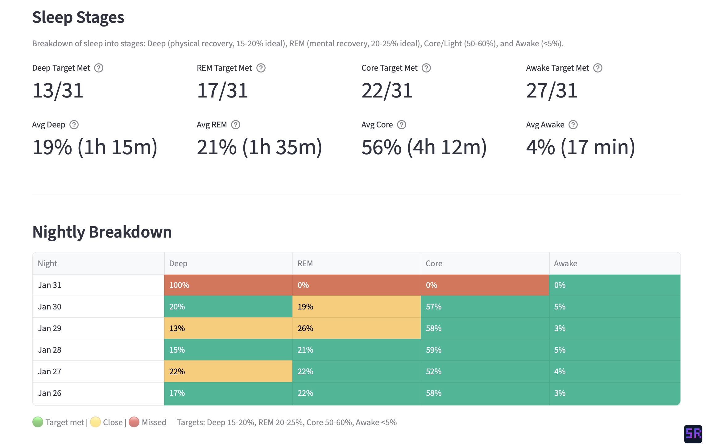
Task: Open the REM Target Met help tooltip
Action: pos(261,68)
